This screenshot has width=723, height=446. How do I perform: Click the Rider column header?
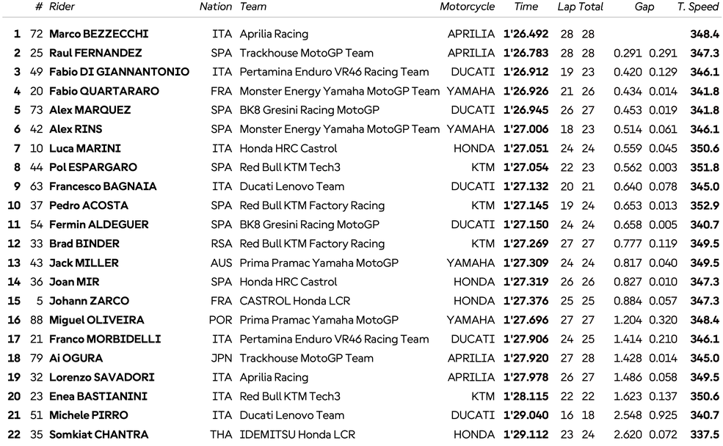click(62, 7)
